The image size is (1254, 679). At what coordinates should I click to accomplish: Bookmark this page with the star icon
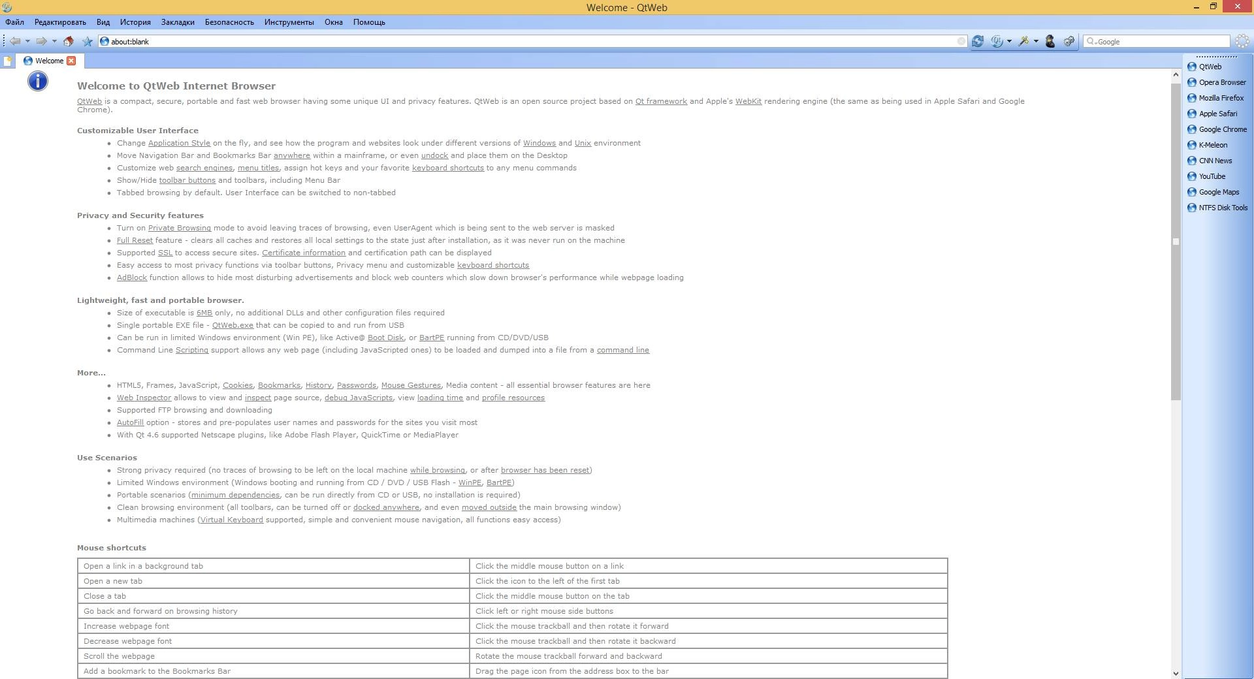coord(88,41)
